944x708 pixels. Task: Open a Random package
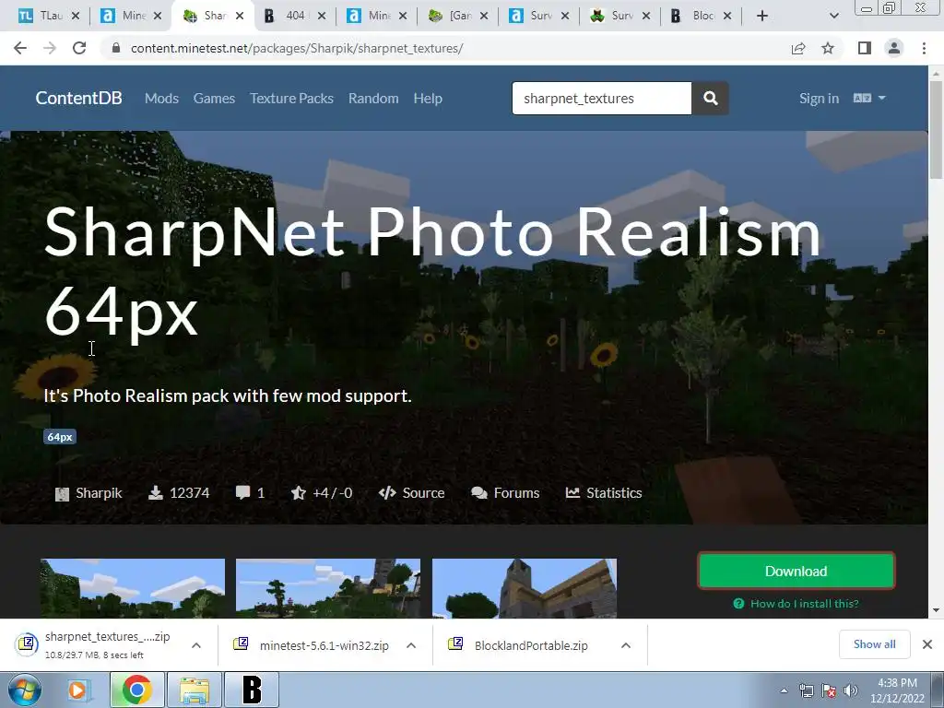click(x=373, y=98)
